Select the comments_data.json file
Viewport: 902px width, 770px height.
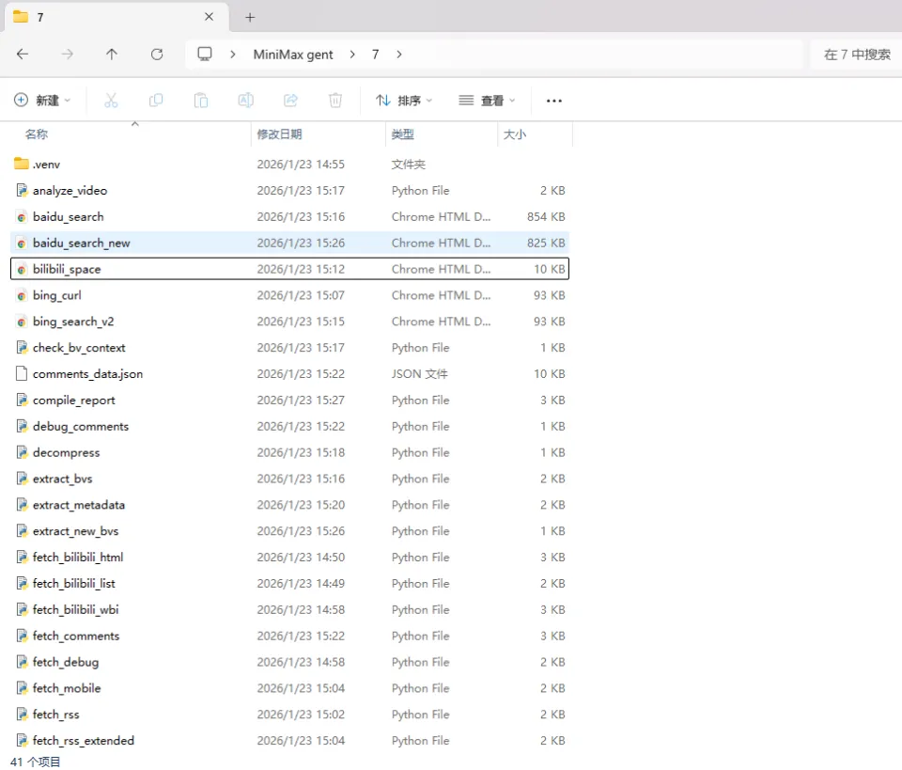tap(87, 374)
